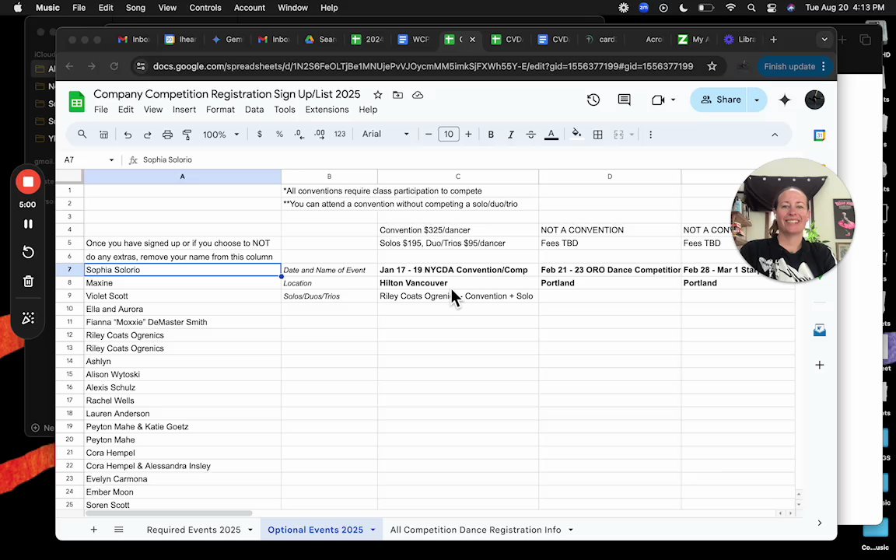Open the comments panel
This screenshot has height=560, width=896.
[624, 100]
